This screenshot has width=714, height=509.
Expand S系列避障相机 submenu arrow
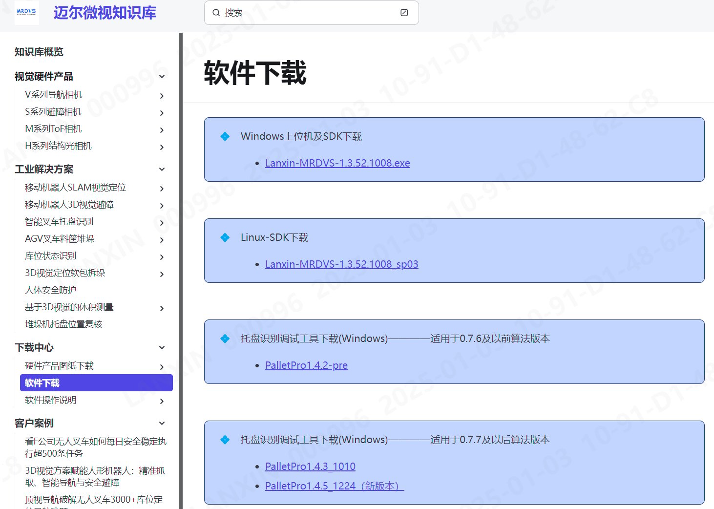[162, 113]
